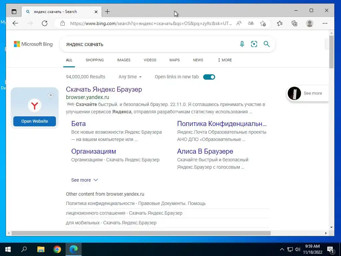
Task: Activate Read aloud in address bar
Action: click(239, 23)
